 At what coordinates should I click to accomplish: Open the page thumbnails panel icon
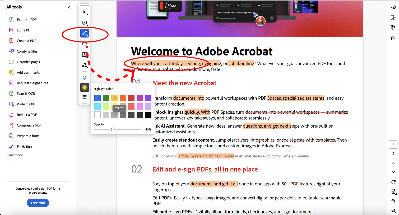[x=393, y=28]
